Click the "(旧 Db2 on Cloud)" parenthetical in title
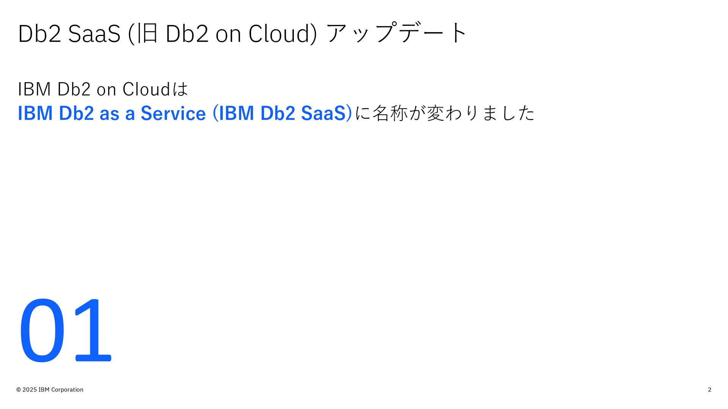The width and height of the screenshot is (728, 409). click(x=222, y=33)
